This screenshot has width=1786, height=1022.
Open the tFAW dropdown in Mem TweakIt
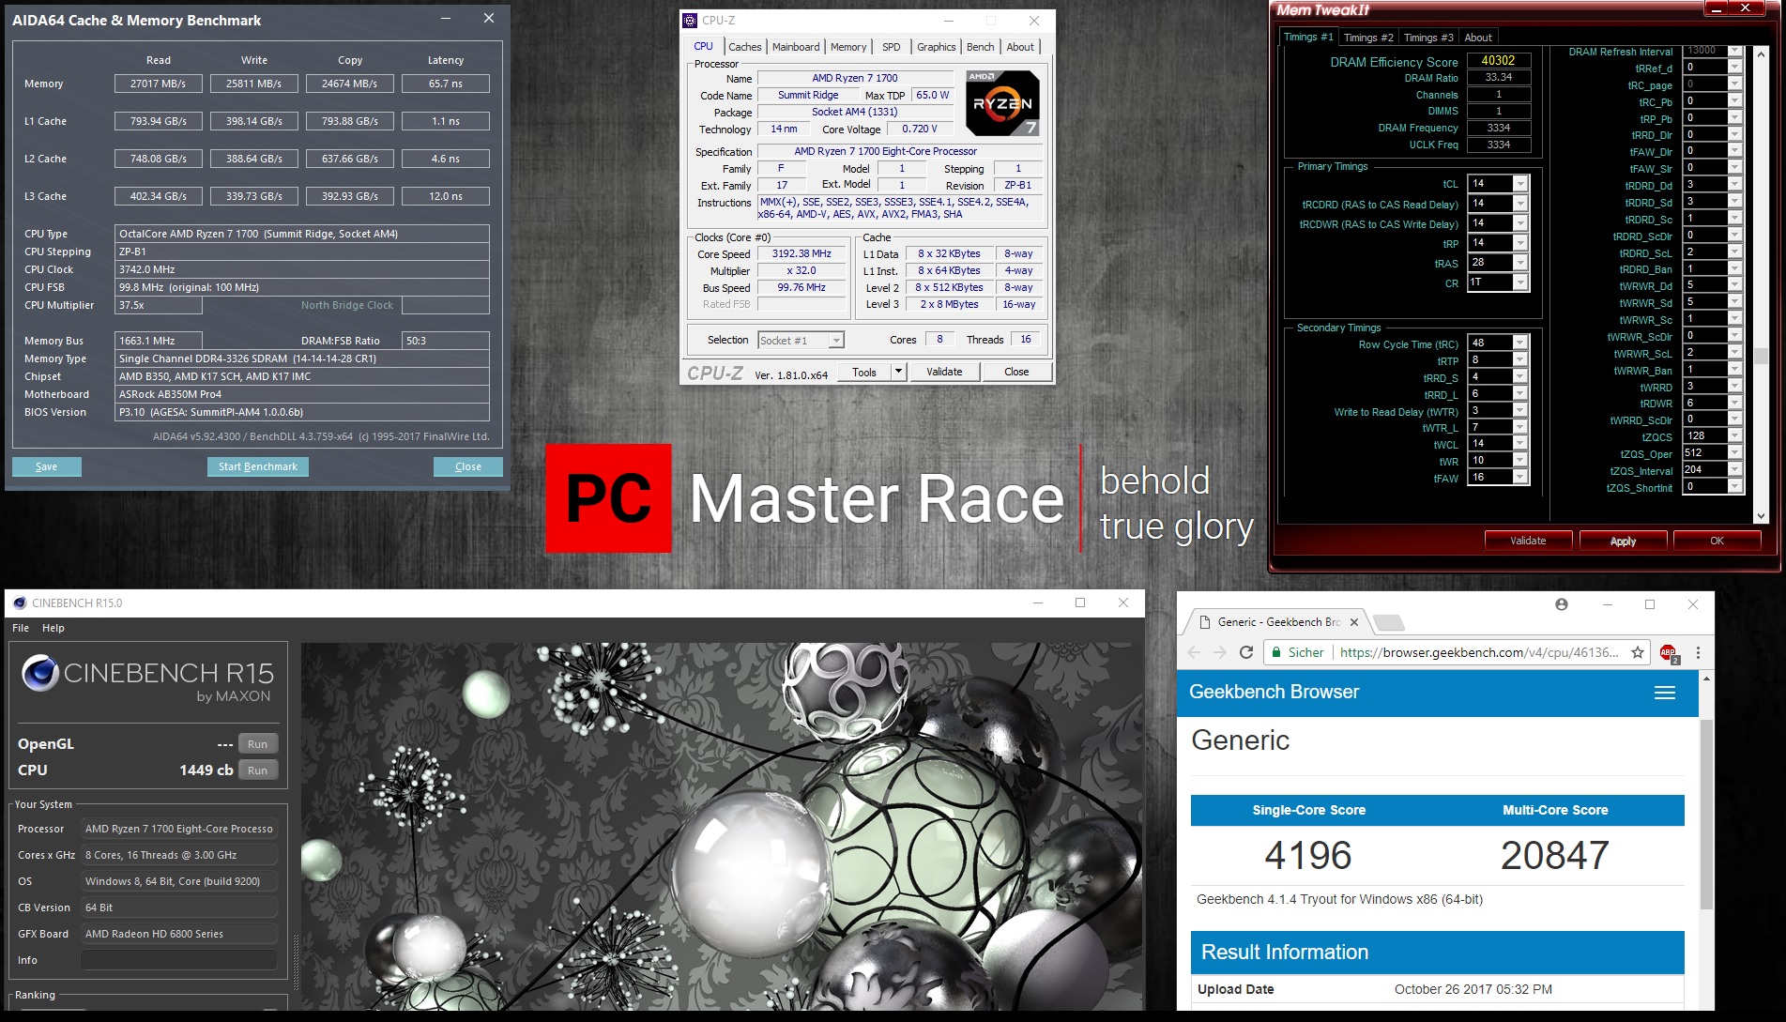point(1520,478)
